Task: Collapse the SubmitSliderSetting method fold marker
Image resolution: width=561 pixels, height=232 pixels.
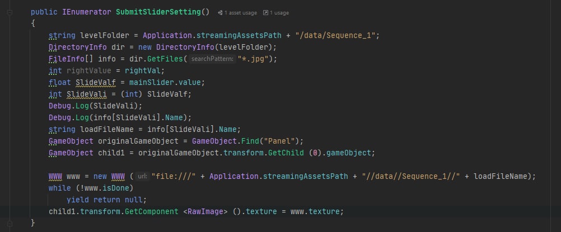Action: coord(10,12)
